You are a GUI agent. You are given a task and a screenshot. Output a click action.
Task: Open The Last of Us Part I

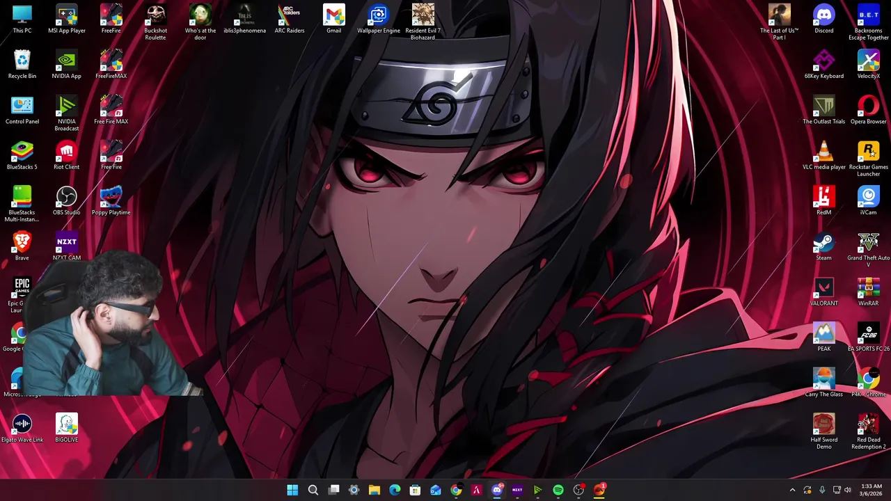(780, 22)
